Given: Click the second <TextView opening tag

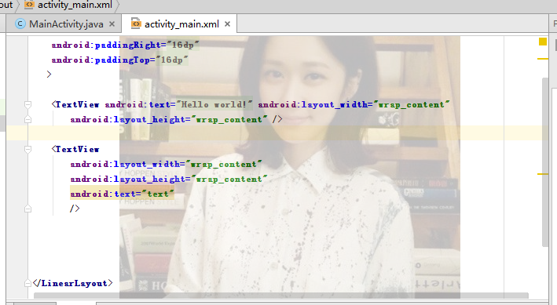Looking at the screenshot, I should click(75, 149).
